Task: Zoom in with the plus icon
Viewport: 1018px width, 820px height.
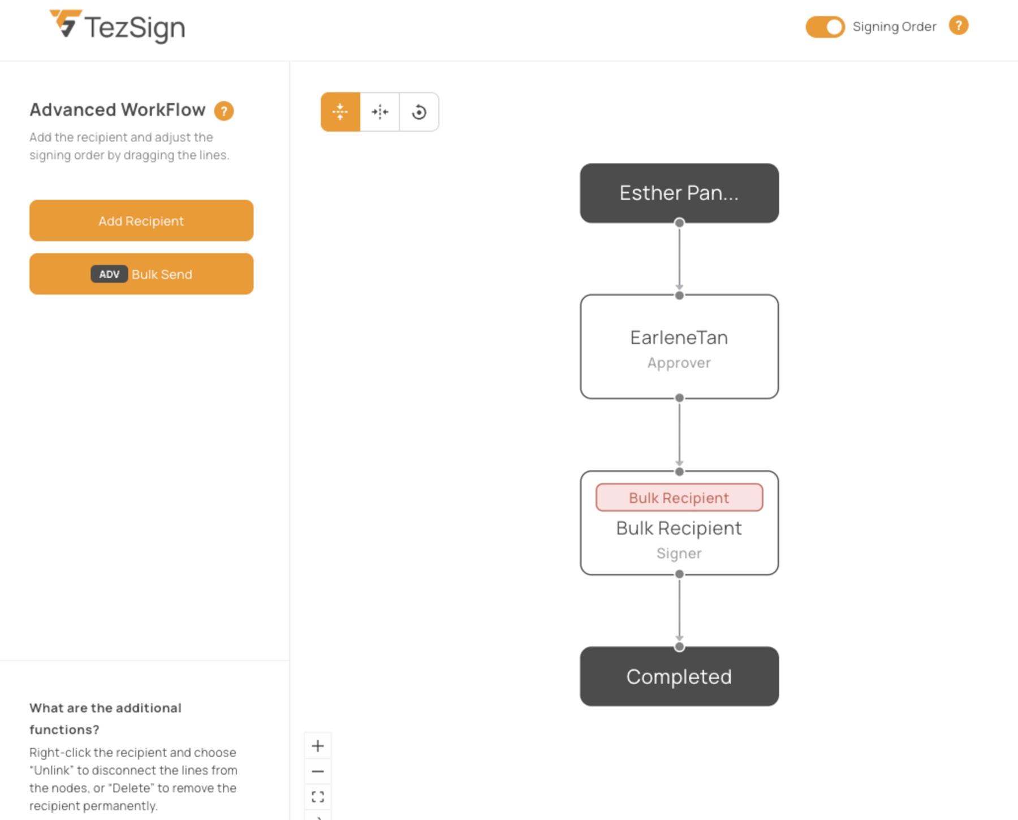Action: pos(318,746)
